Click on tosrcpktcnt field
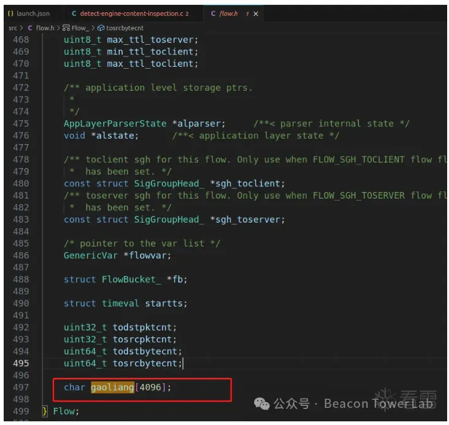The image size is (449, 425). pos(142,339)
